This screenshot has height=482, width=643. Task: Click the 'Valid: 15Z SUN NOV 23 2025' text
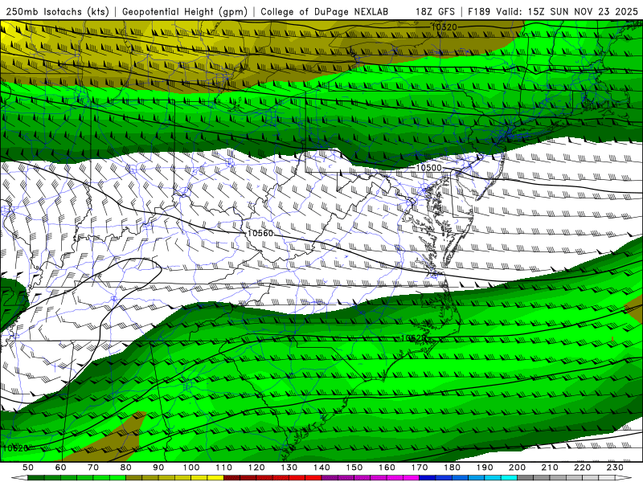click(x=567, y=11)
